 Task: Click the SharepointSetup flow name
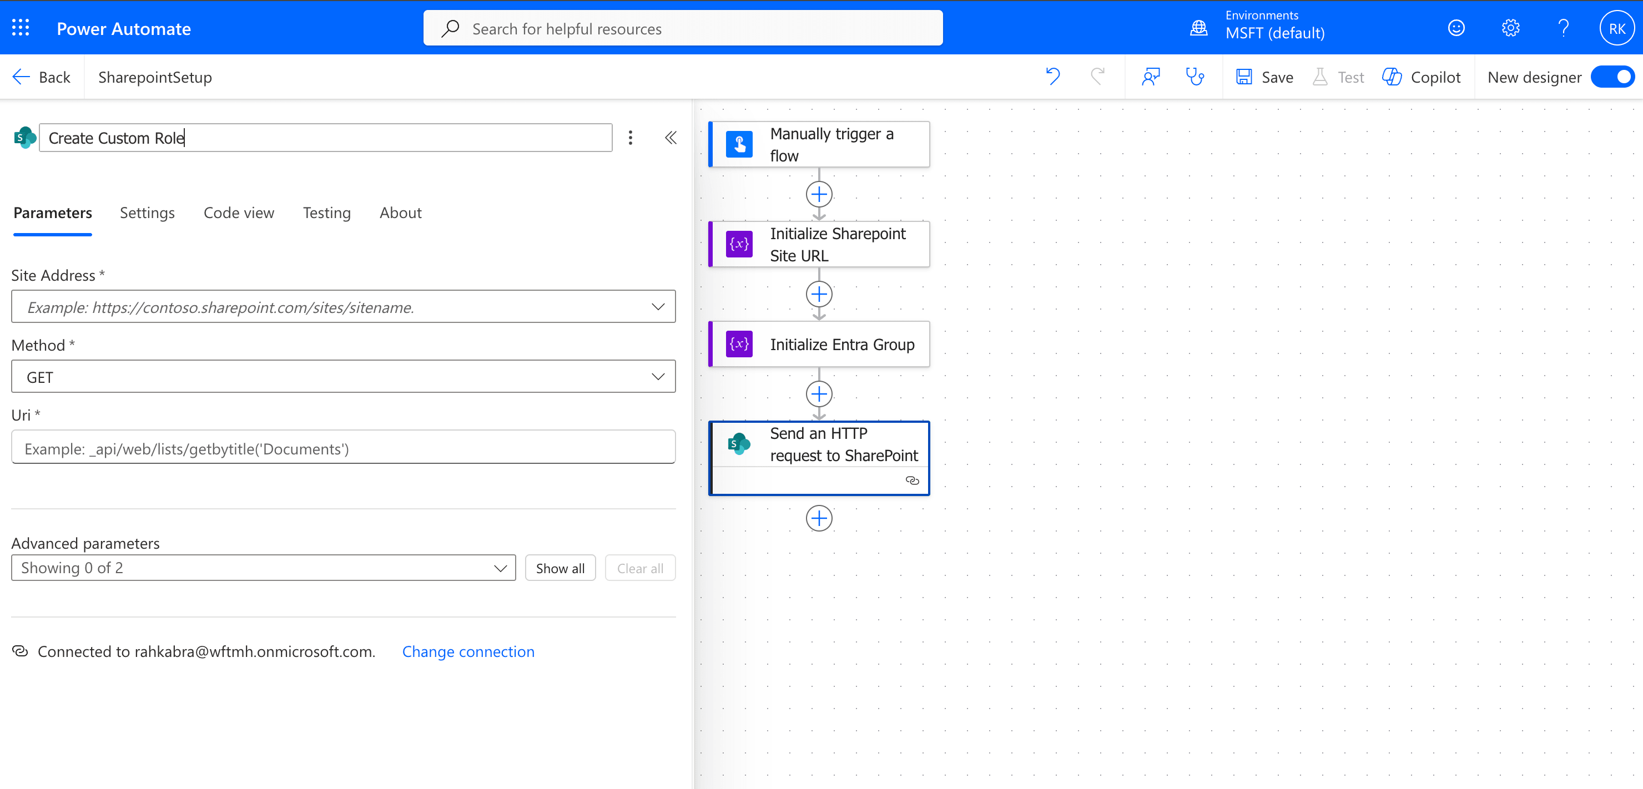coord(155,77)
